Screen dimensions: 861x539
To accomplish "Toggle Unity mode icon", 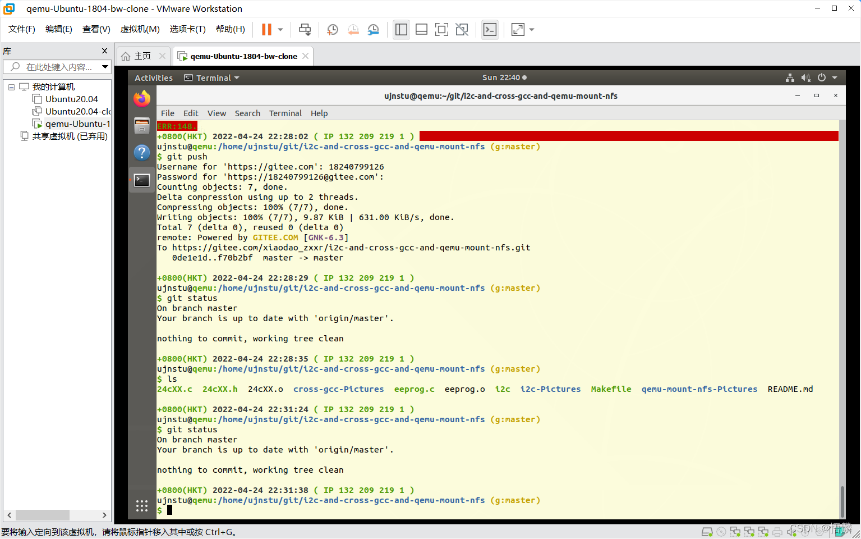I will pos(462,30).
